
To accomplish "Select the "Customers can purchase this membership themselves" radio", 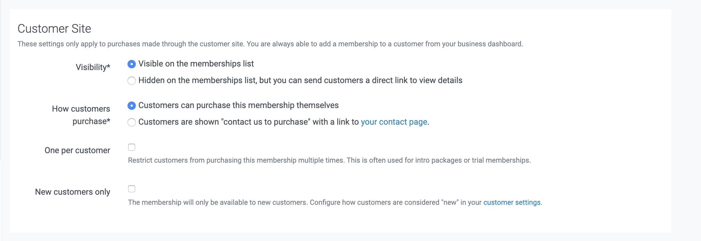I will (132, 106).
